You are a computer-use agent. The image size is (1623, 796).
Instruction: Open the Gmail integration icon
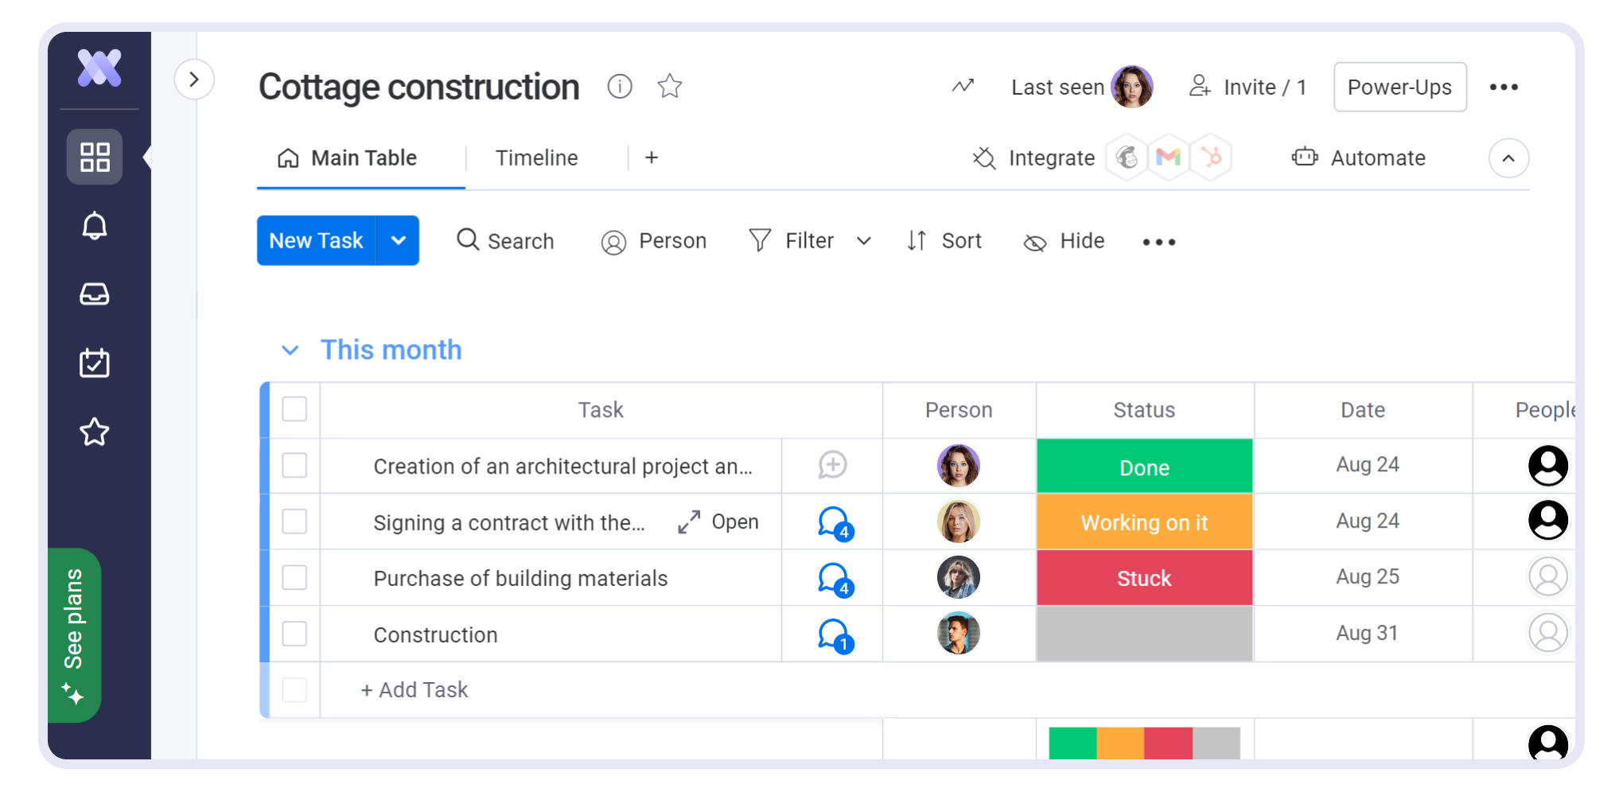click(x=1169, y=157)
